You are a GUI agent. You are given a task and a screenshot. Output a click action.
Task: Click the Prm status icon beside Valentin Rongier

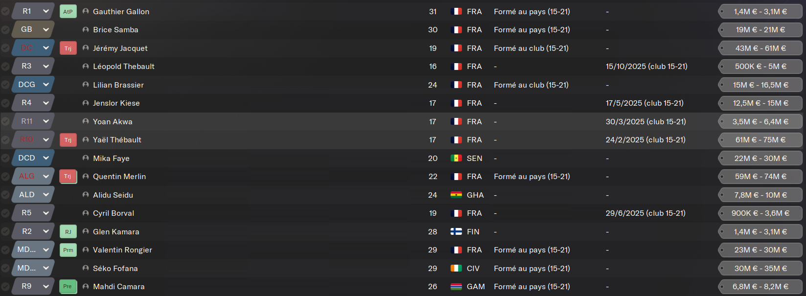(x=68, y=250)
